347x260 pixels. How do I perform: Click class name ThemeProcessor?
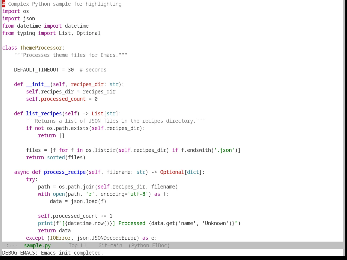41,48
